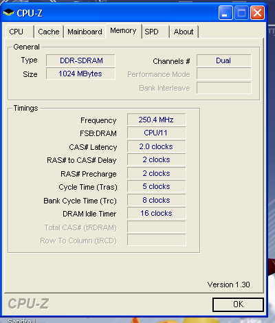The width and height of the screenshot is (275, 323).
Task: Click the 5 clocks Tras value
Action: [x=157, y=186]
